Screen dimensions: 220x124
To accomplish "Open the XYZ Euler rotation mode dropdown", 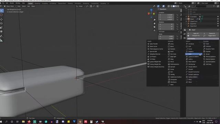I will click(169, 32).
